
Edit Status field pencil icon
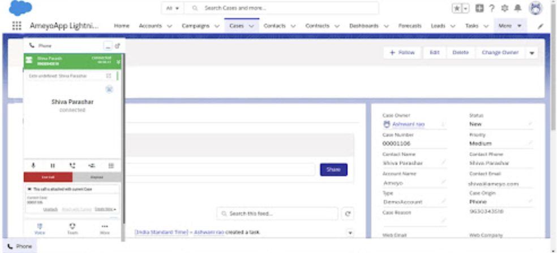click(530, 124)
